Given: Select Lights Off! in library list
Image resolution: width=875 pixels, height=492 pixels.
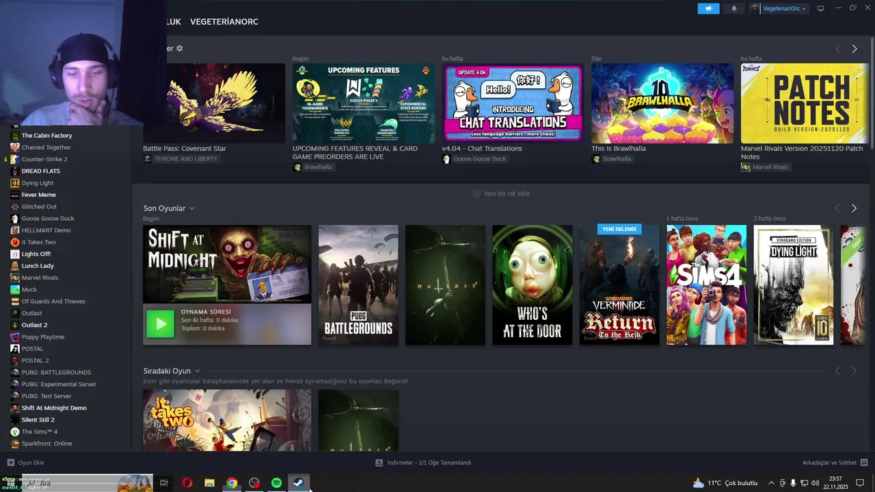Looking at the screenshot, I should 36,254.
